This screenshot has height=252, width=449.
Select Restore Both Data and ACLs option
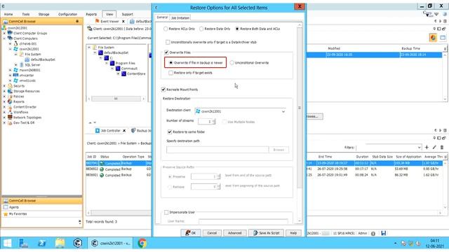coord(237,29)
